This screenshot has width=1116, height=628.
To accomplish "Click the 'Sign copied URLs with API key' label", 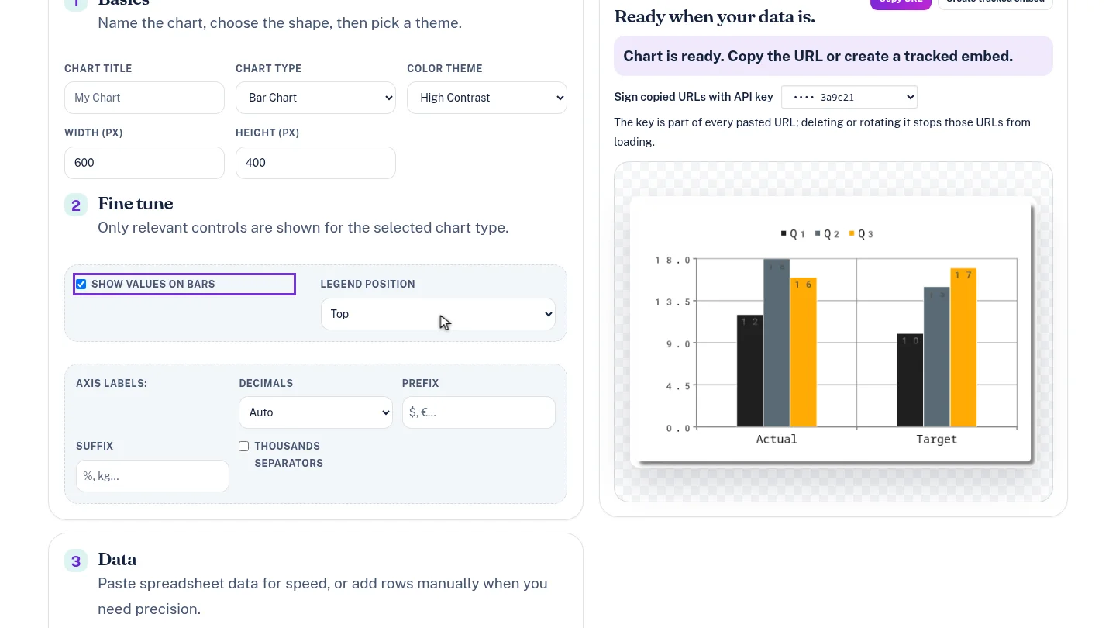I will point(694,97).
